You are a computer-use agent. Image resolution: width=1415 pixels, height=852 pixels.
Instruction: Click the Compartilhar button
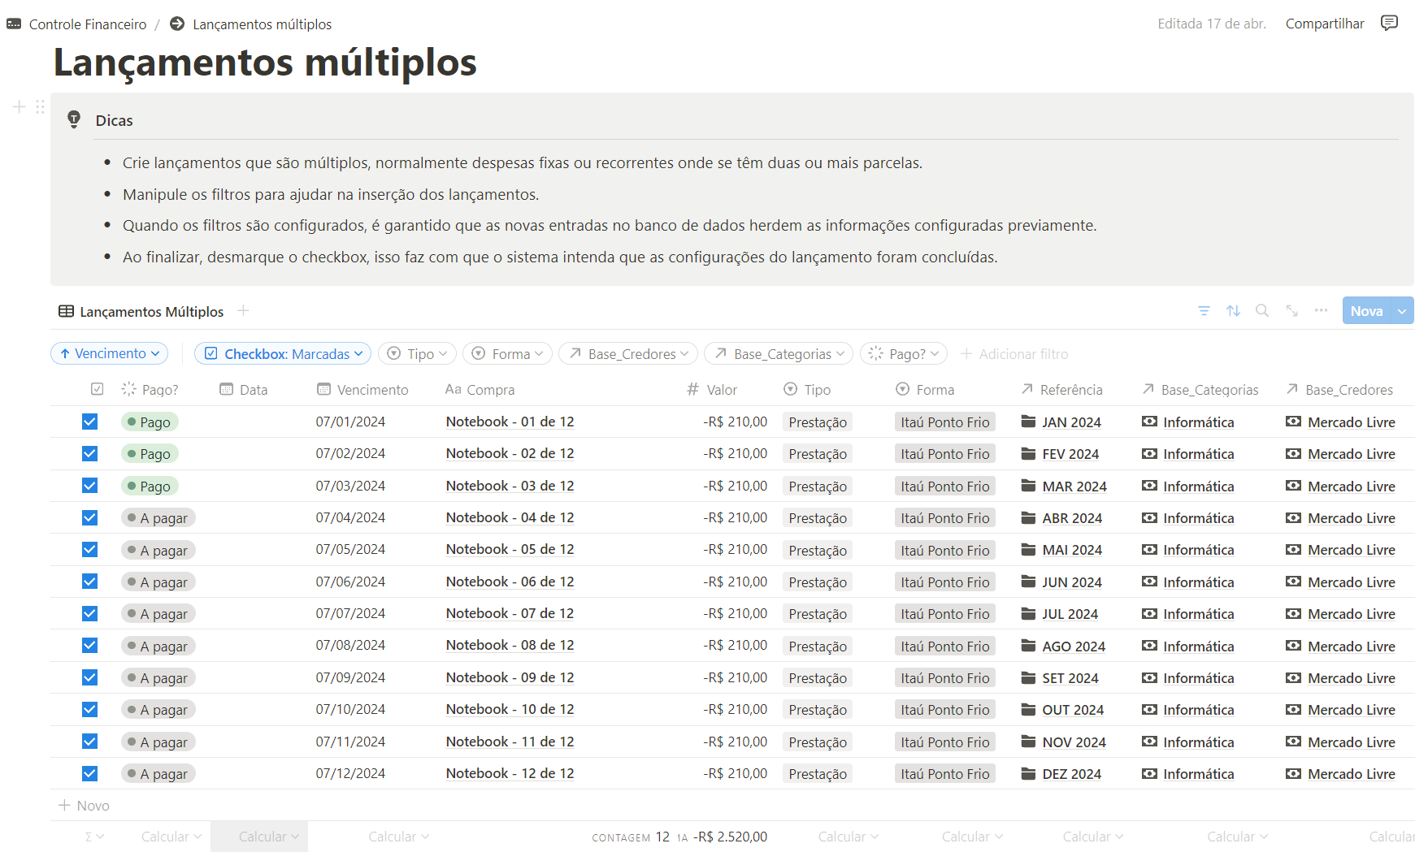point(1324,24)
